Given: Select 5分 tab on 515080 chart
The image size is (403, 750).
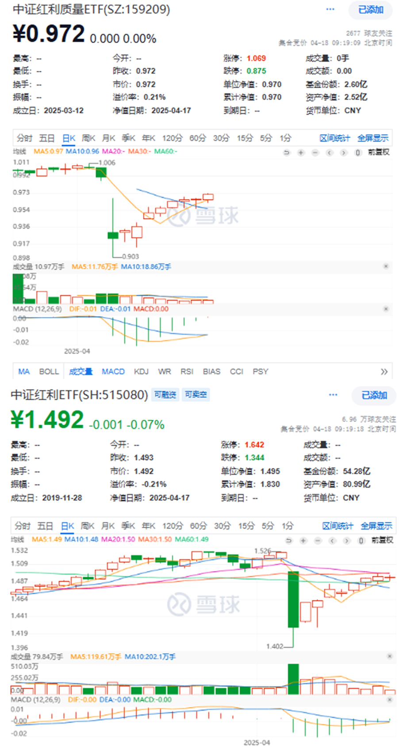Looking at the screenshot, I should pyautogui.click(x=268, y=526).
